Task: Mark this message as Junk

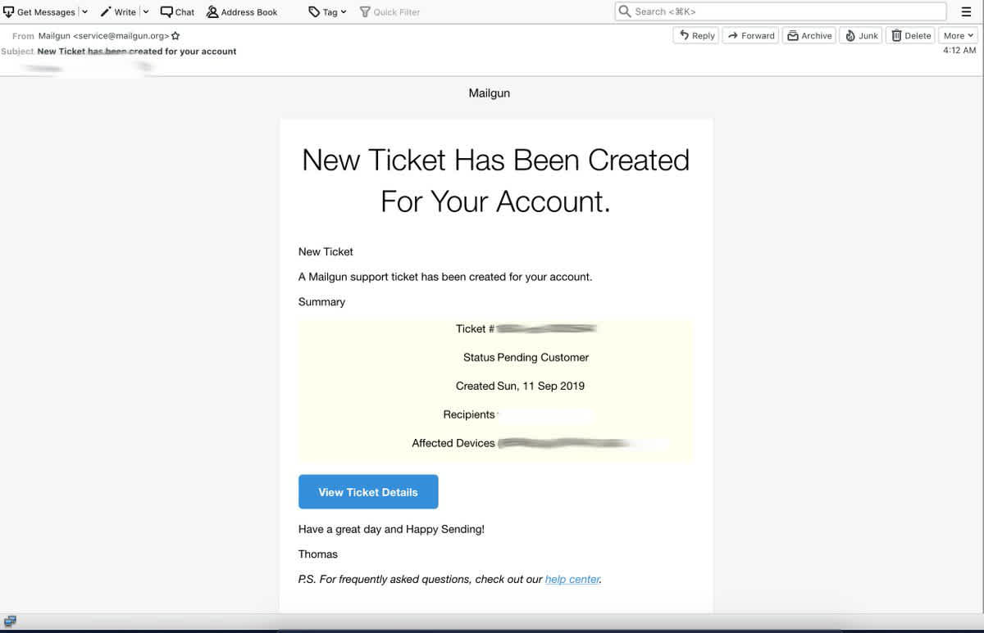Action: [860, 35]
